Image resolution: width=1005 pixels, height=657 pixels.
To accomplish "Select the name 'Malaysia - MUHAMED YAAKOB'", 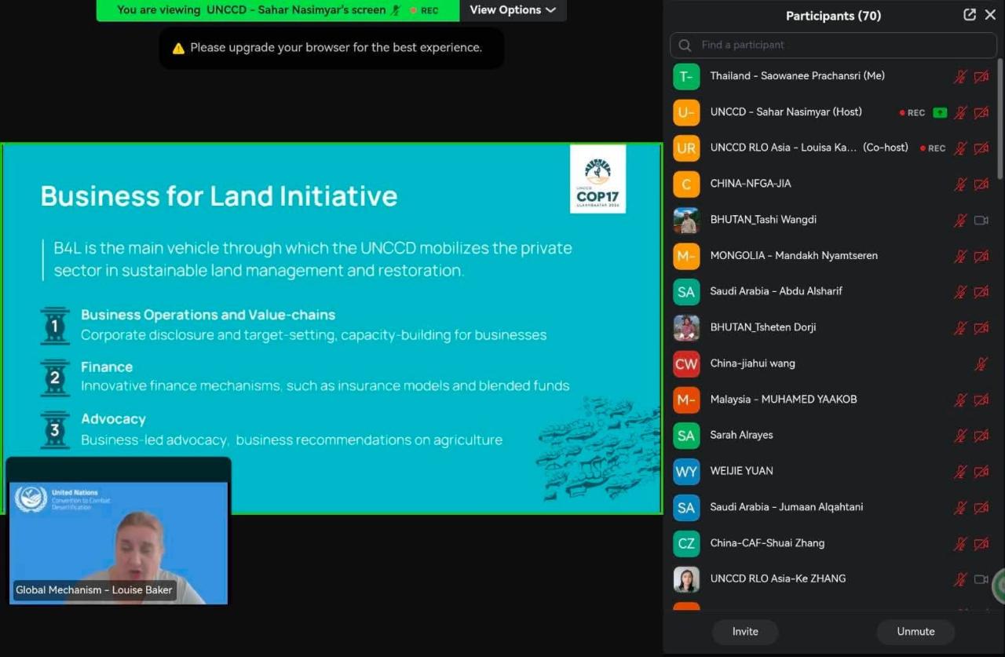I will click(784, 399).
